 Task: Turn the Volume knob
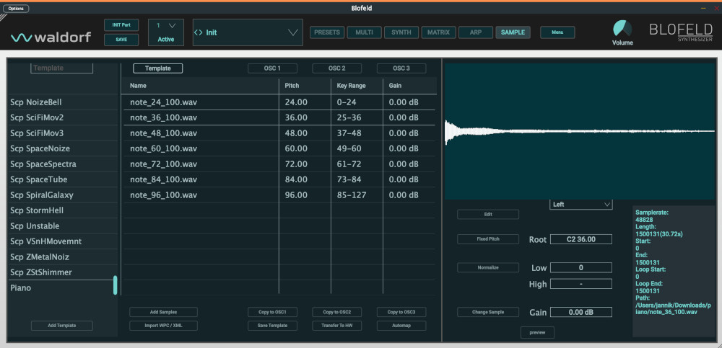622,29
